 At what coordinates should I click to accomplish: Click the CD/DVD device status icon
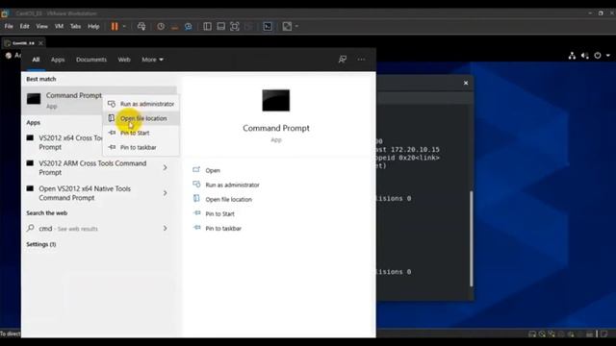point(542,334)
